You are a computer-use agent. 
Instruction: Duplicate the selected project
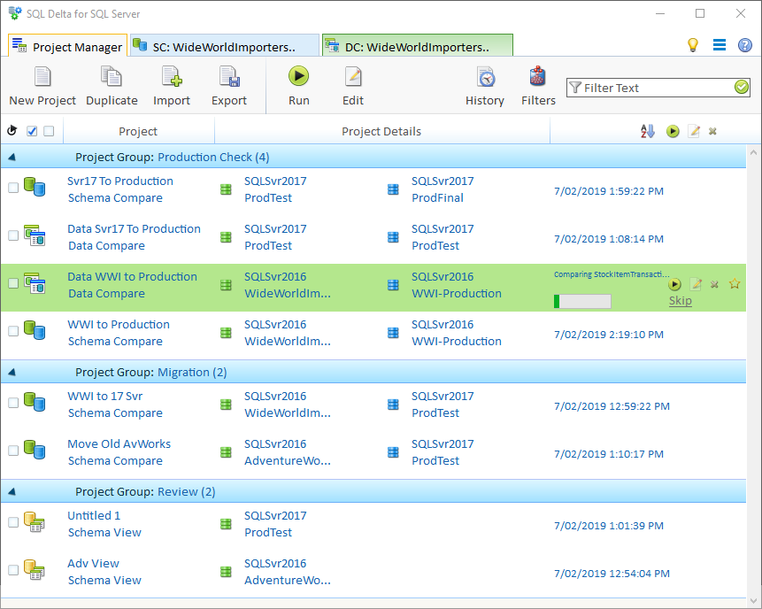click(112, 87)
